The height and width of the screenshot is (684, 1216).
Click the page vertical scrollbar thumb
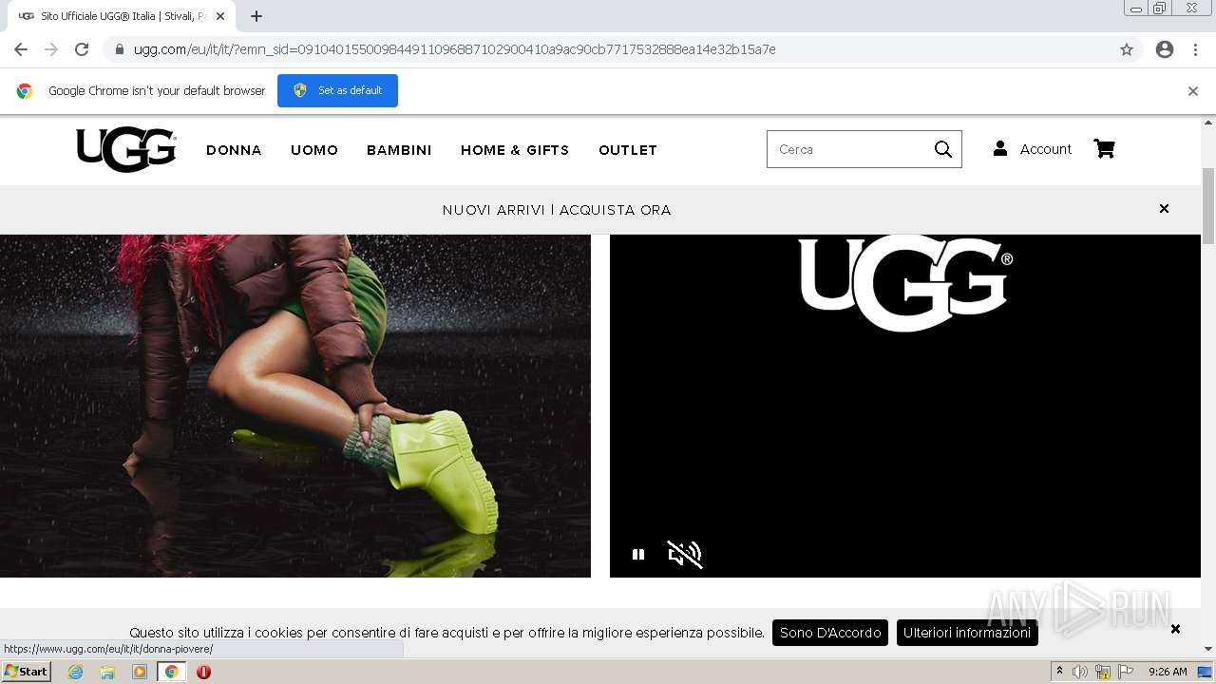click(x=1208, y=206)
